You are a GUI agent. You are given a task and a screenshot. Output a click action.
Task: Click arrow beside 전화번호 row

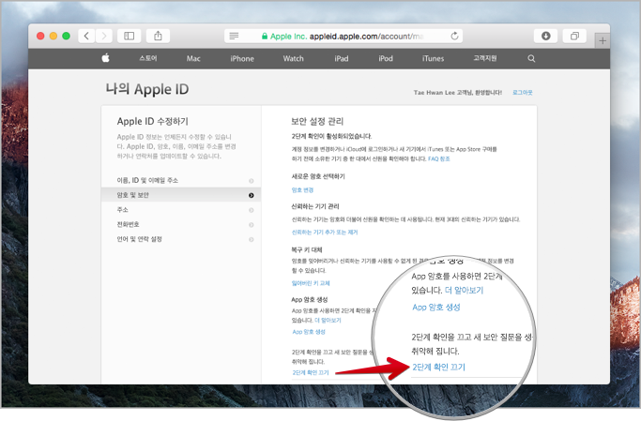click(x=251, y=225)
